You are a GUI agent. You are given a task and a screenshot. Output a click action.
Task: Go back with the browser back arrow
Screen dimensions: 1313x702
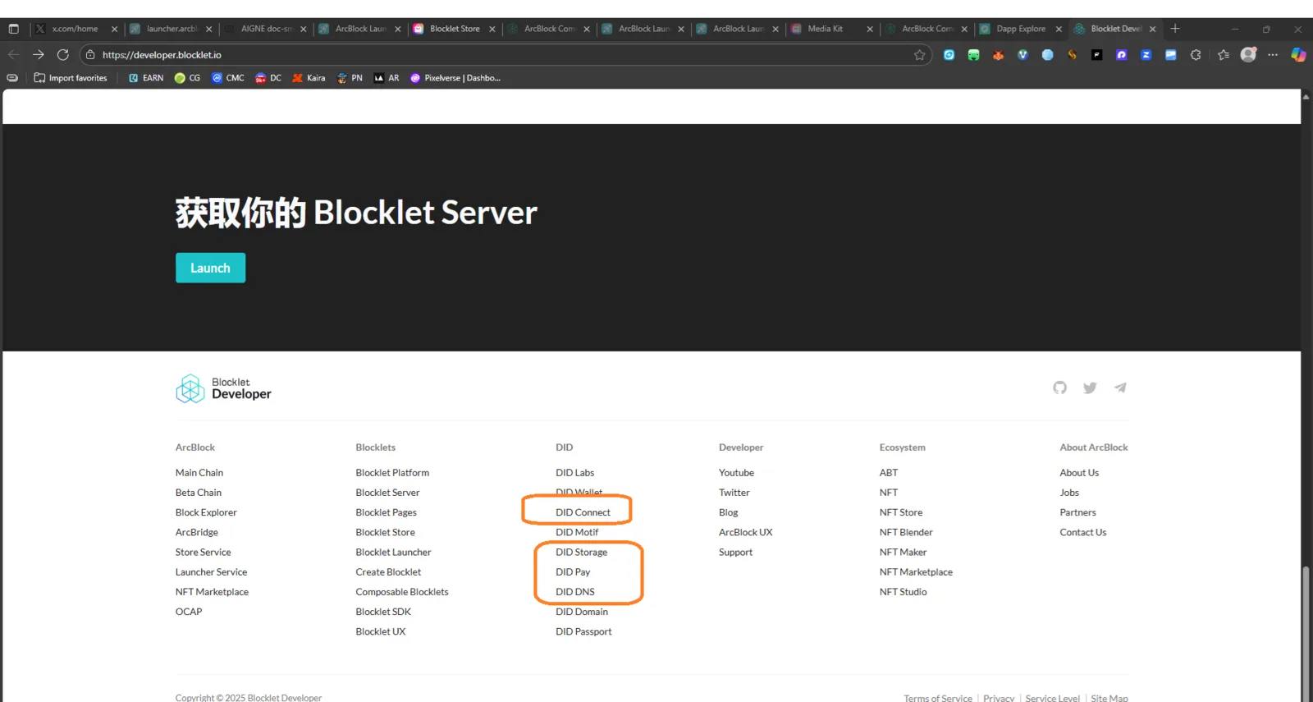pos(14,55)
